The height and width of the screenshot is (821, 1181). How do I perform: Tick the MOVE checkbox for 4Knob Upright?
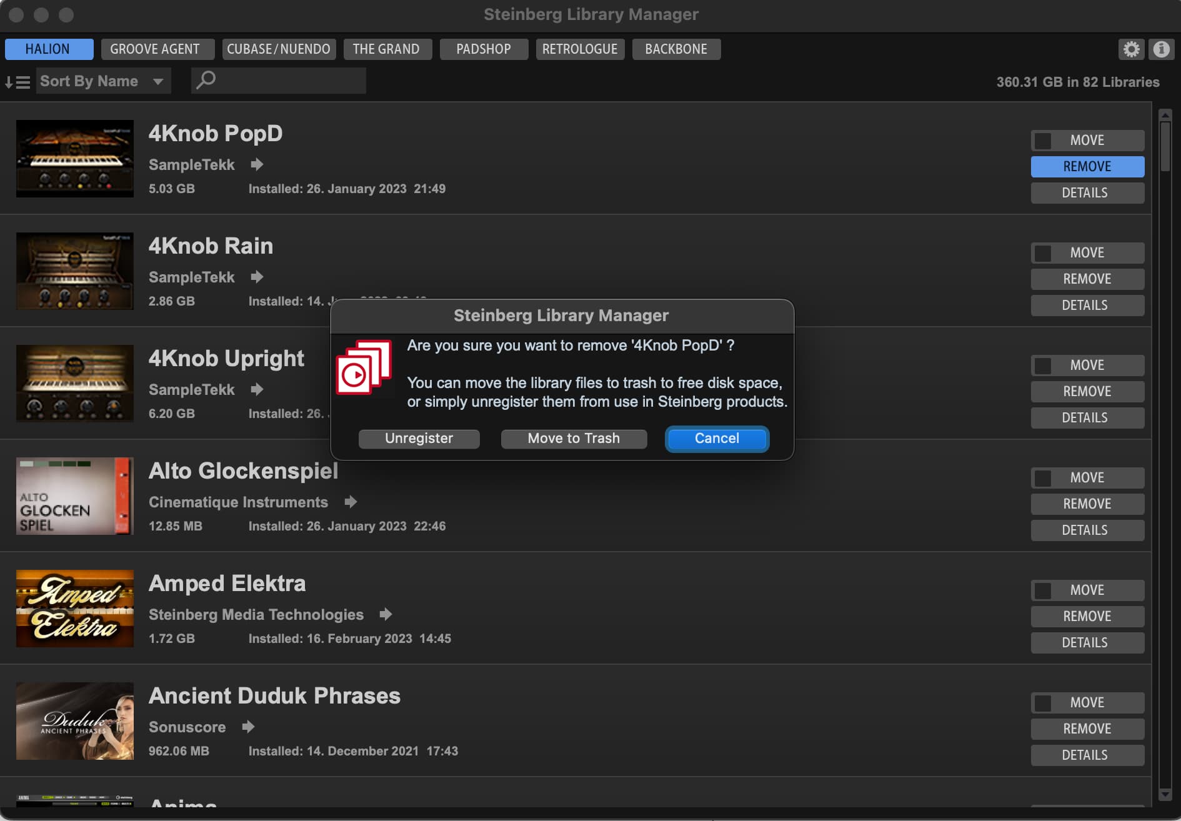(1042, 366)
